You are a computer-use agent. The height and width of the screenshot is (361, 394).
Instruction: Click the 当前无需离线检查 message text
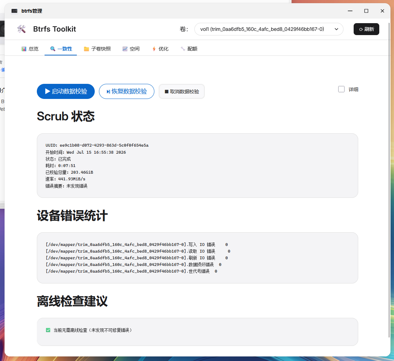coord(93,330)
